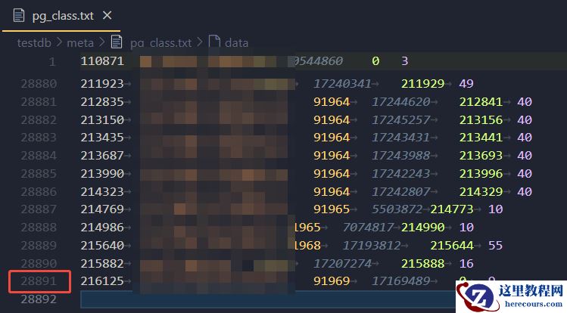Click value 216125
The image size is (567, 313).
102,281
